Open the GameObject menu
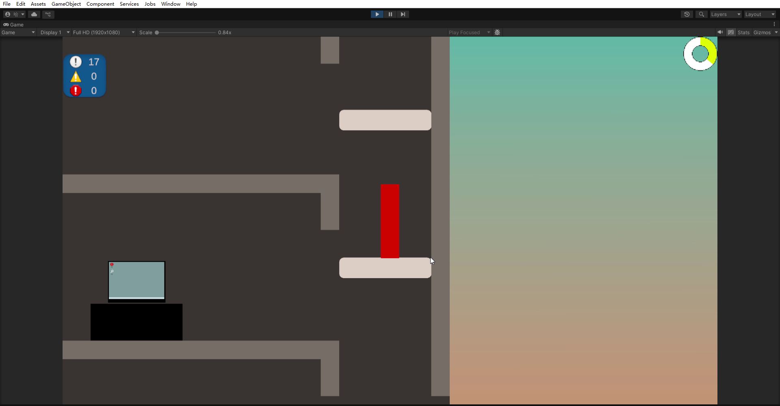This screenshot has width=780, height=406. pyautogui.click(x=66, y=4)
